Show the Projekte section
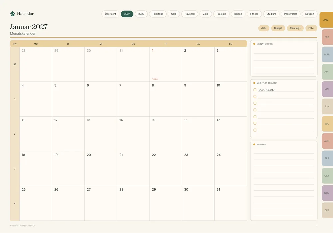Viewport: 333px width, 233px height. tap(221, 14)
